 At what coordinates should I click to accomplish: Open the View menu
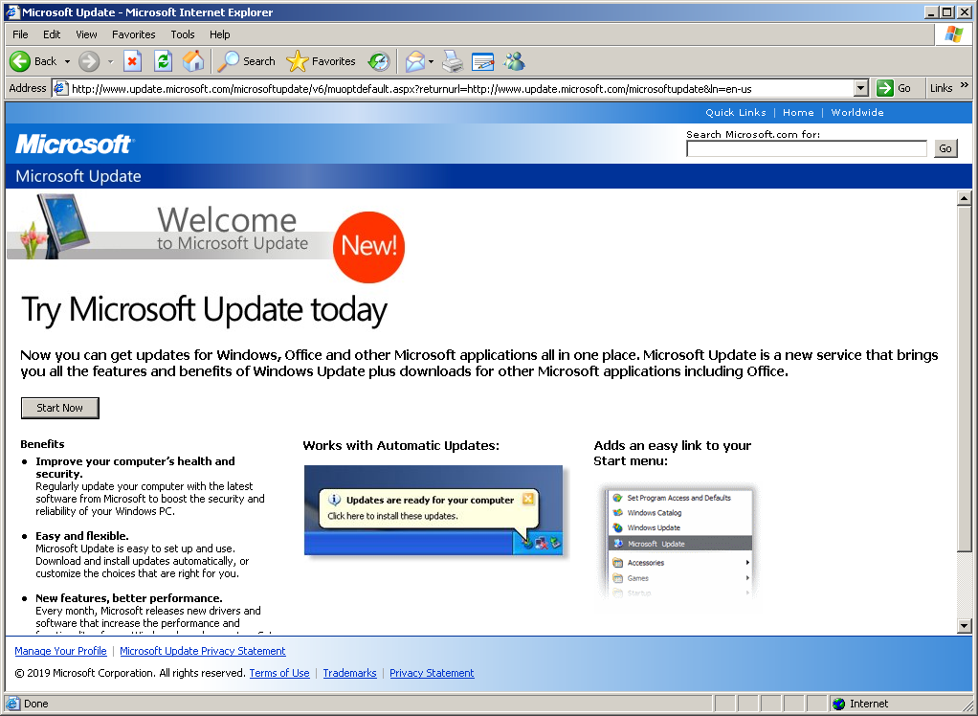(x=86, y=34)
